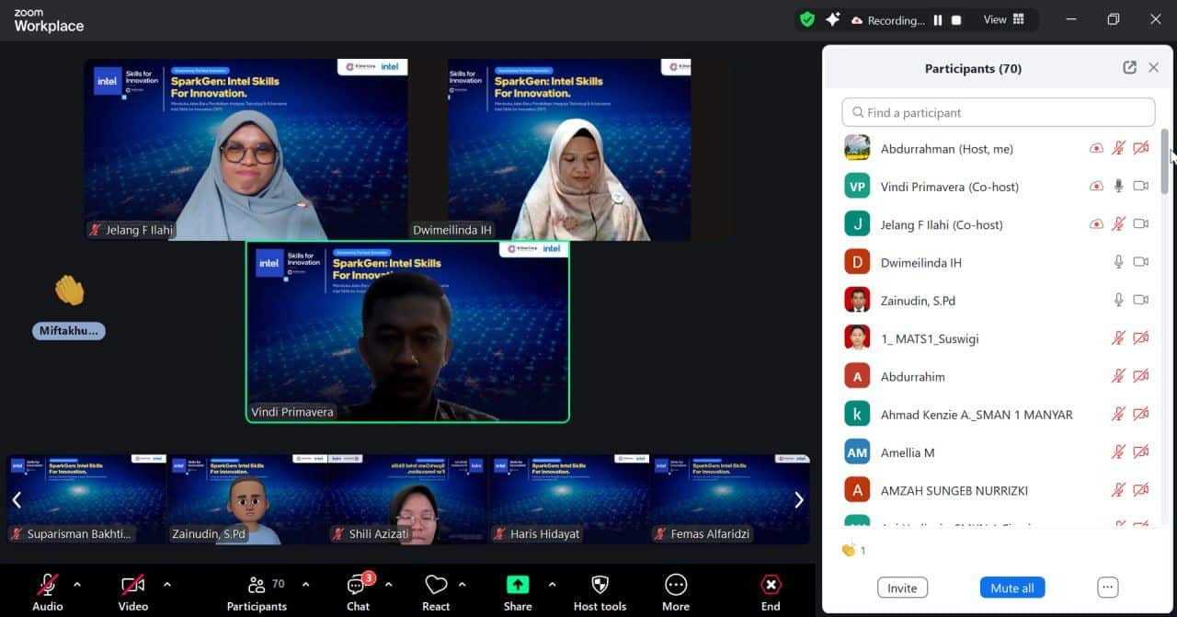Expand the Video options arrow

coord(166,584)
